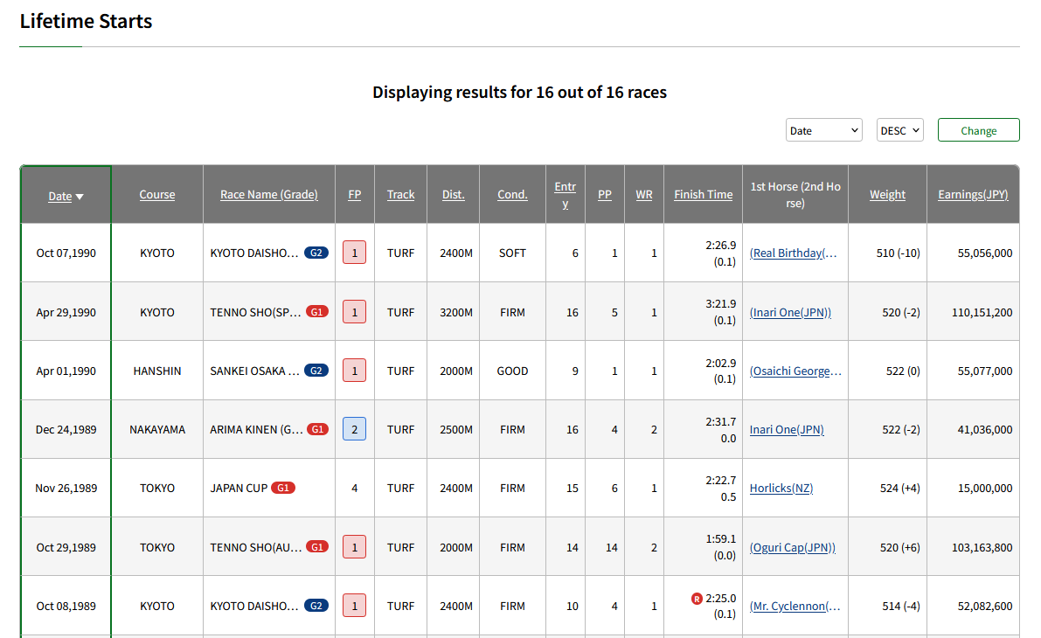The image size is (1041, 638).
Task: Open Inari One link in Apr 29,1990 row
Action: coord(790,312)
